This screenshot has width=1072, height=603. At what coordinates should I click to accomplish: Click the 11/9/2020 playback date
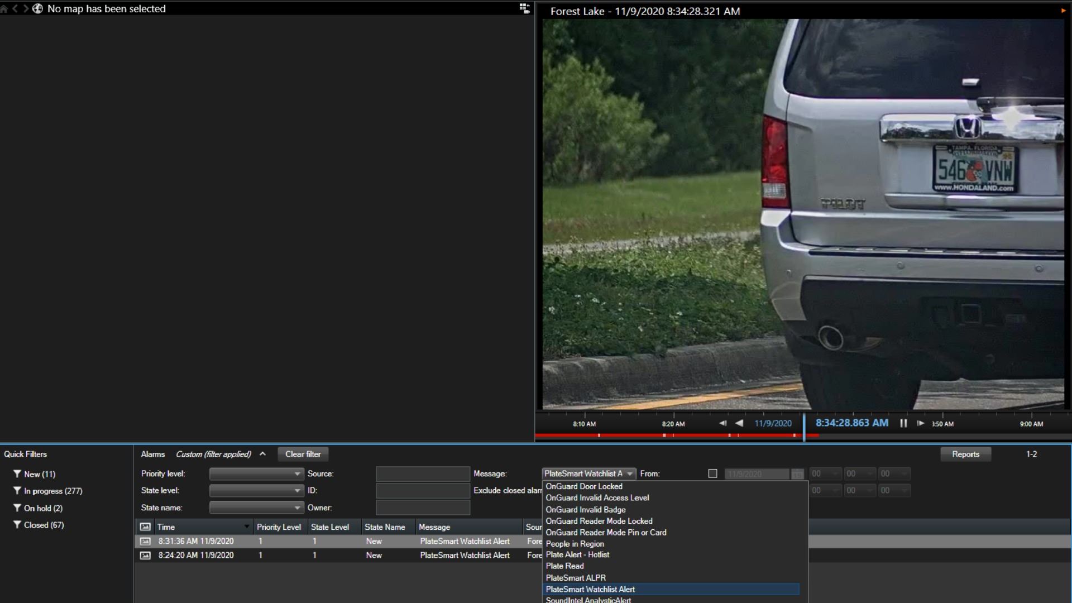click(x=773, y=423)
